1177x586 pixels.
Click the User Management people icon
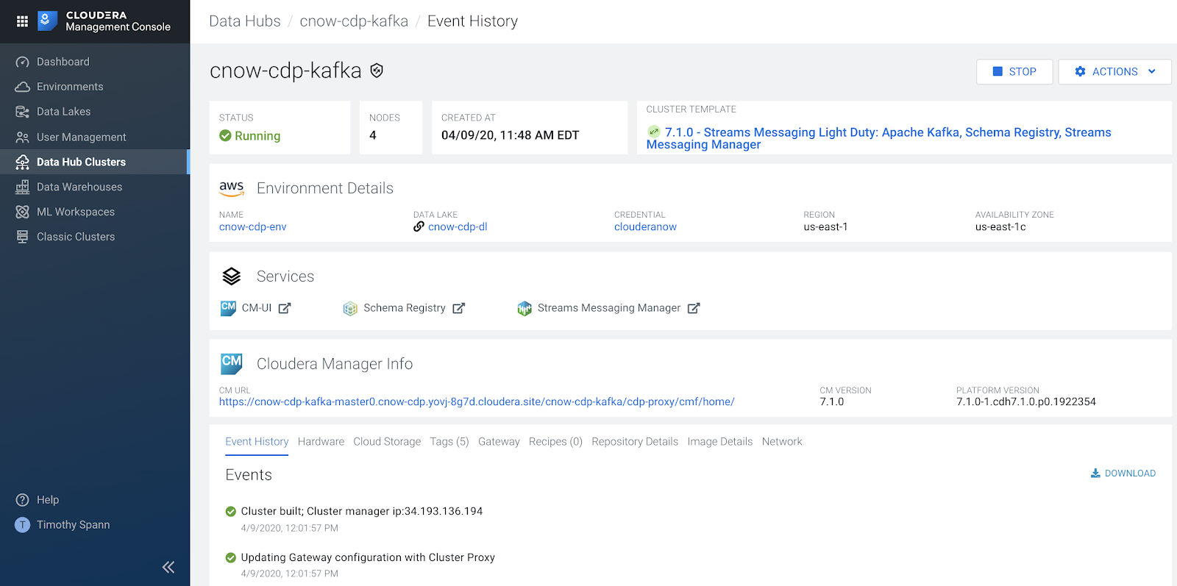click(x=22, y=137)
